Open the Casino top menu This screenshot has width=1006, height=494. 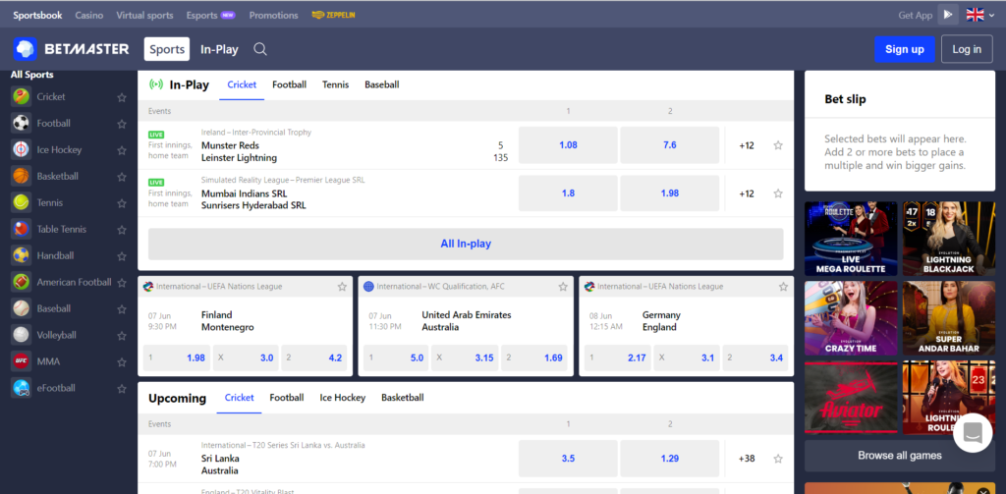tap(89, 15)
